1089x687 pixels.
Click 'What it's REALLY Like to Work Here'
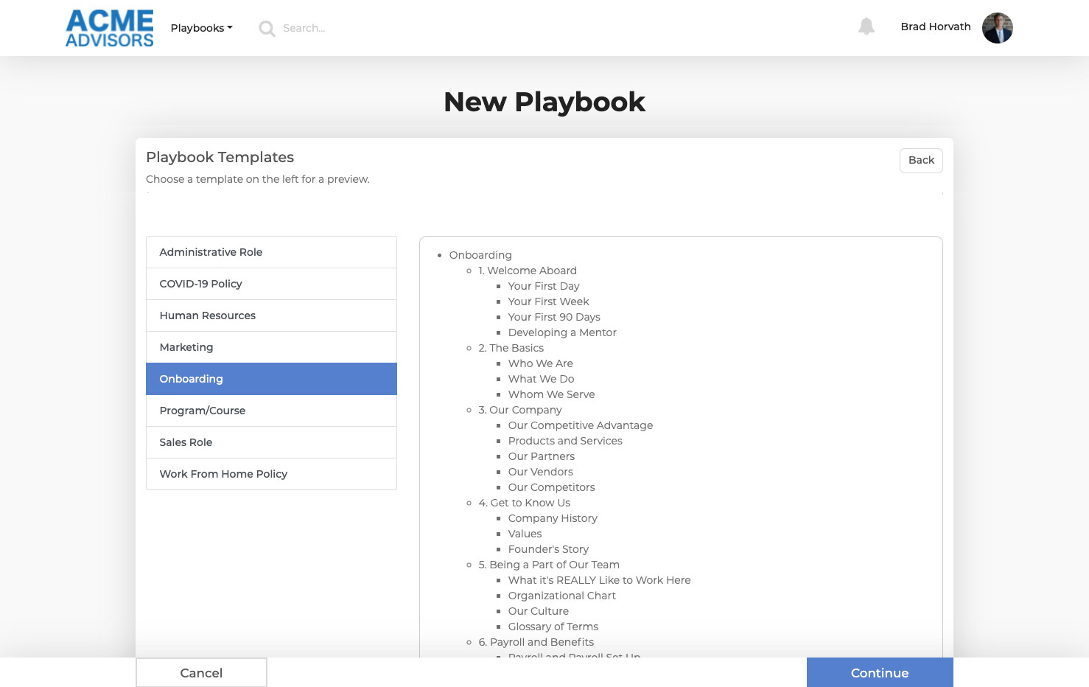point(599,580)
